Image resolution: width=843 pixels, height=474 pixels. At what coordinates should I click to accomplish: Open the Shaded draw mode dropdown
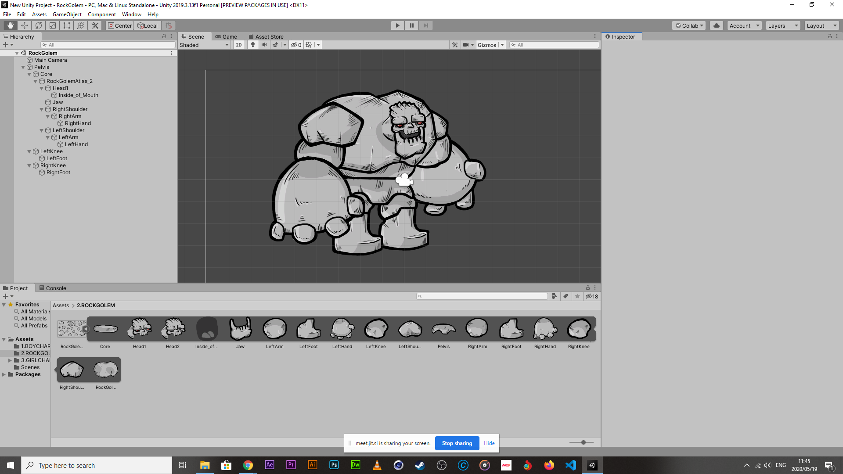click(204, 45)
